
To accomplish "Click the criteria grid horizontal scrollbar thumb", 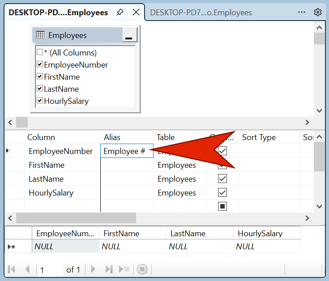I will point(76,218).
